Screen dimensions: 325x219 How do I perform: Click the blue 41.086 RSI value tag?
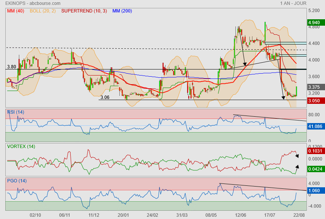click(316, 126)
